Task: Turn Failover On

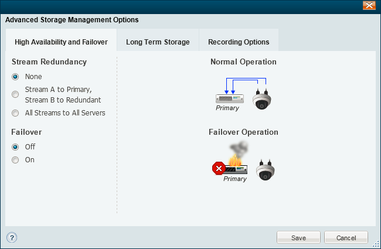Action: 15,160
